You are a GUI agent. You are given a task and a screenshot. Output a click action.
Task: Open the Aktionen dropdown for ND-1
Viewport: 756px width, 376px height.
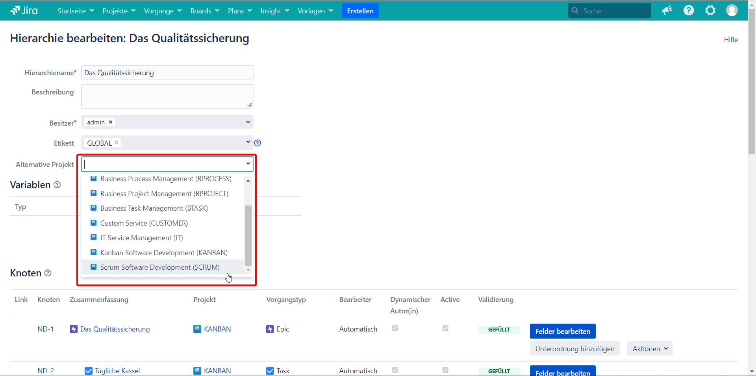(650, 349)
